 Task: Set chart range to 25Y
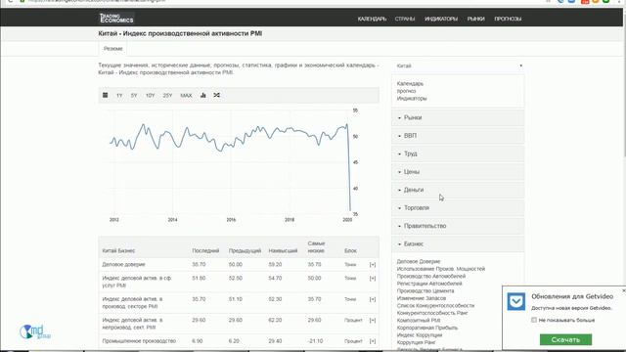(x=167, y=96)
